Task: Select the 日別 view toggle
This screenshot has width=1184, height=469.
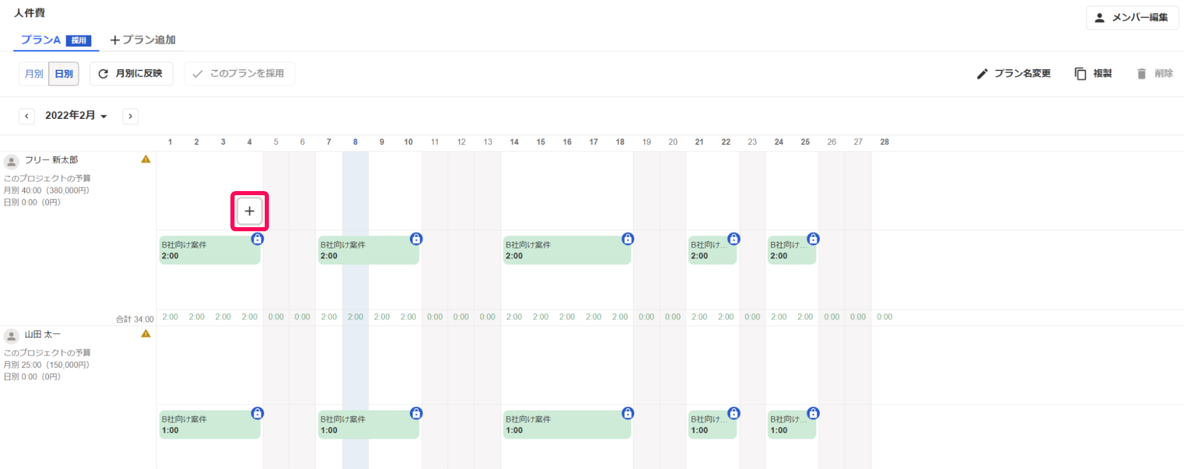Action: (x=64, y=74)
